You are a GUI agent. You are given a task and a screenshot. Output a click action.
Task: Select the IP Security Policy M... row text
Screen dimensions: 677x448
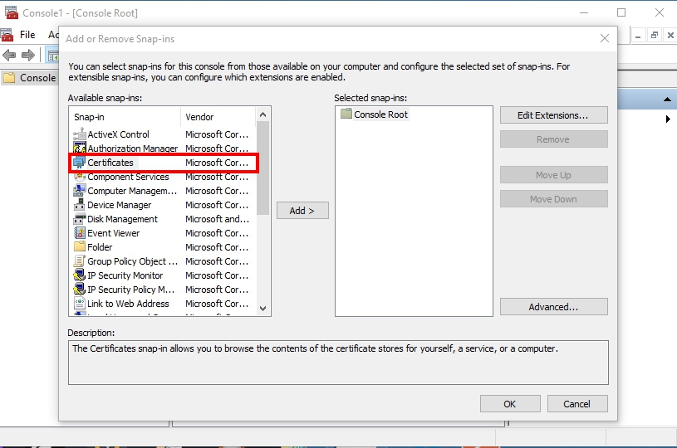click(130, 290)
